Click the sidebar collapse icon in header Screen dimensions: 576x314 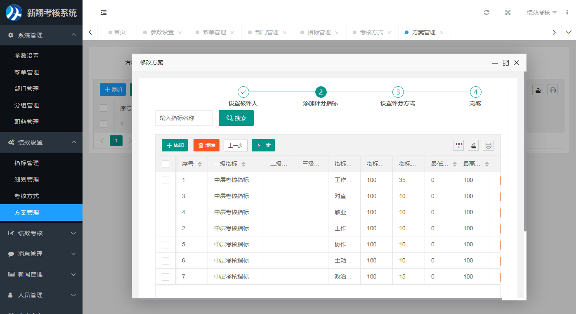[x=104, y=12]
